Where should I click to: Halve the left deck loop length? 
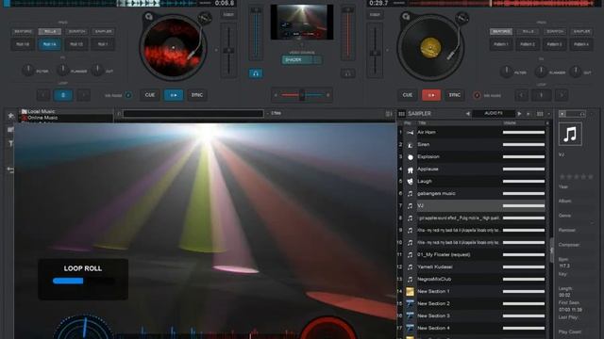43,95
